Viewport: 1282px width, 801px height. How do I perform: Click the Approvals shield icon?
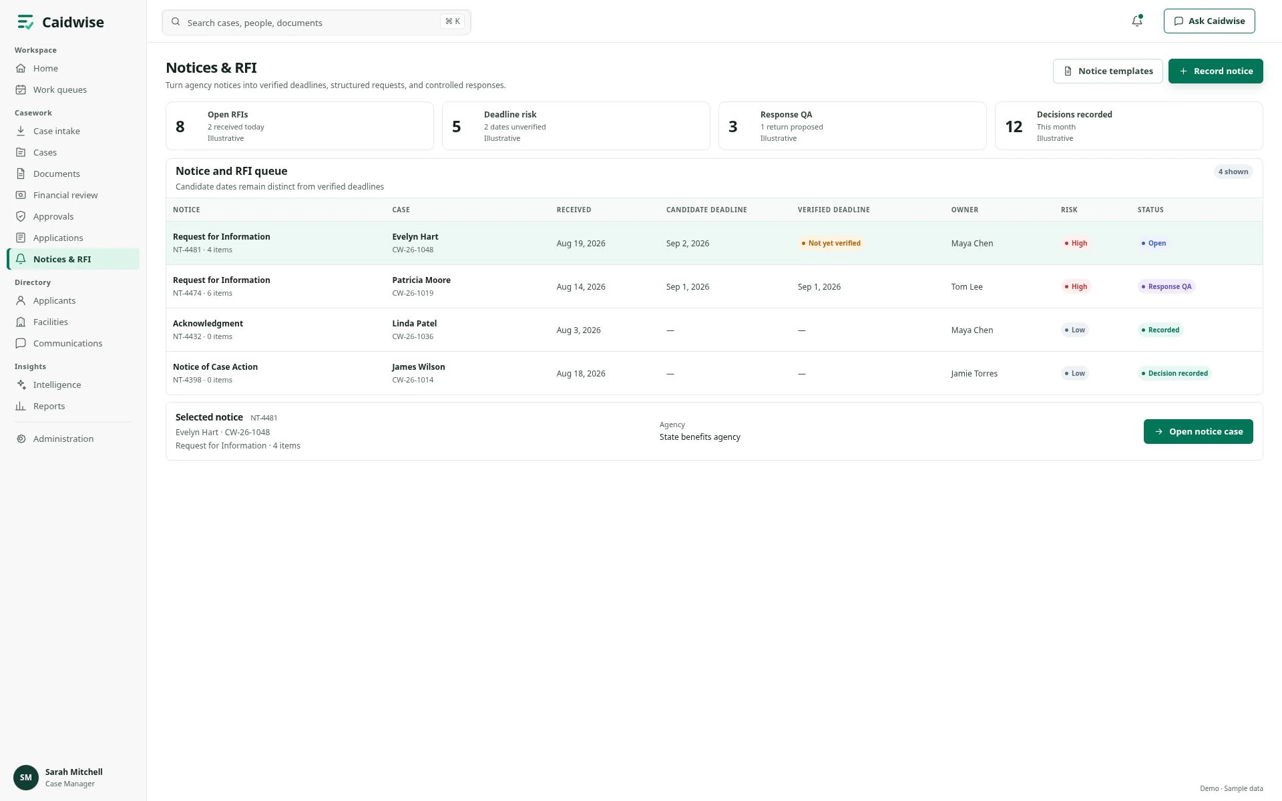click(x=21, y=216)
